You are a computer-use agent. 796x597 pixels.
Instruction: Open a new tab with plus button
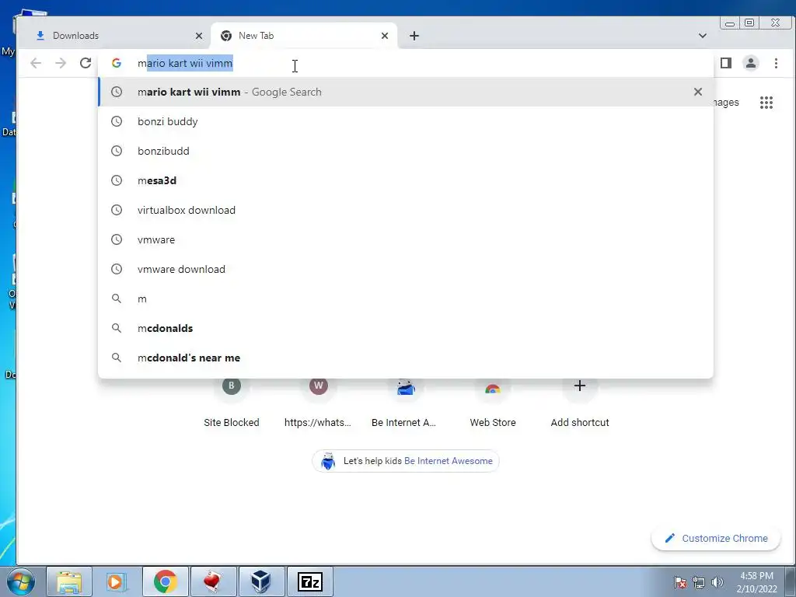tap(414, 36)
